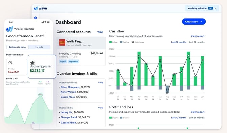Screen dimensions: 227x133
Task: Toggle Outflow gray legend swatch in Cashflow
Action: 121,42
